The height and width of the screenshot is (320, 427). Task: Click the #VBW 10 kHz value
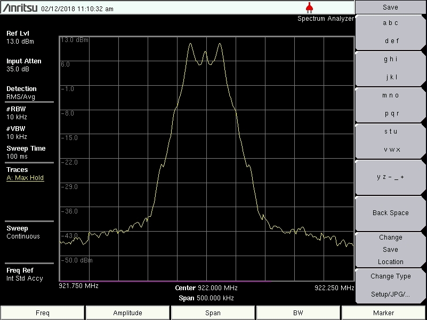click(17, 137)
